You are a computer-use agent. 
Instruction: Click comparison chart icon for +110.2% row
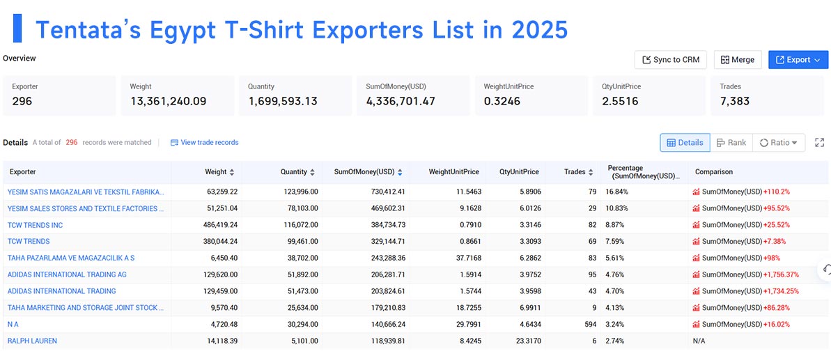[x=696, y=192]
